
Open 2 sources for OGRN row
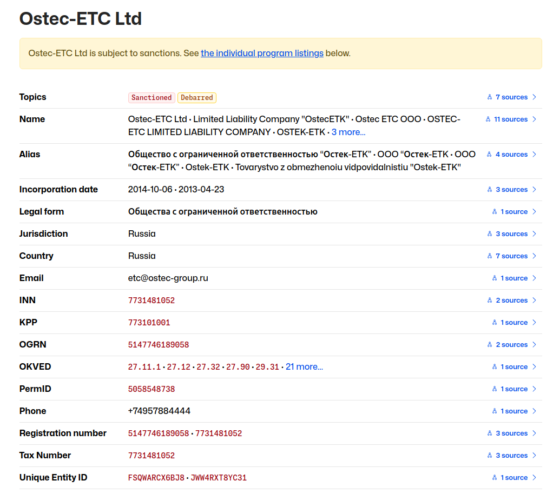(511, 345)
